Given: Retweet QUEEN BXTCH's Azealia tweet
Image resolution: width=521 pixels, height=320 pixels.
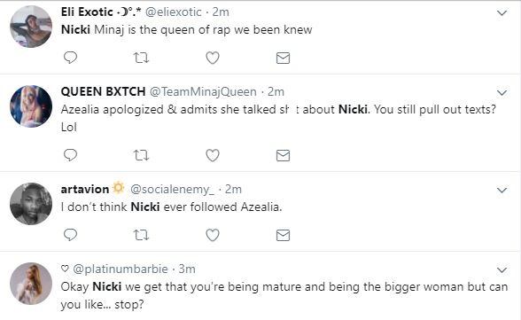Looking at the screenshot, I should tap(141, 155).
